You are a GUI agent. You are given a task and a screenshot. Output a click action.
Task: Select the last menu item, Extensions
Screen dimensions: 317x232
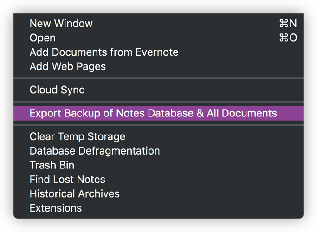[x=159, y=208]
